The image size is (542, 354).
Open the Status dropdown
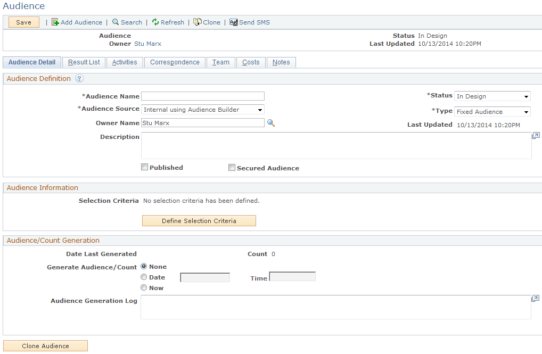click(x=492, y=96)
